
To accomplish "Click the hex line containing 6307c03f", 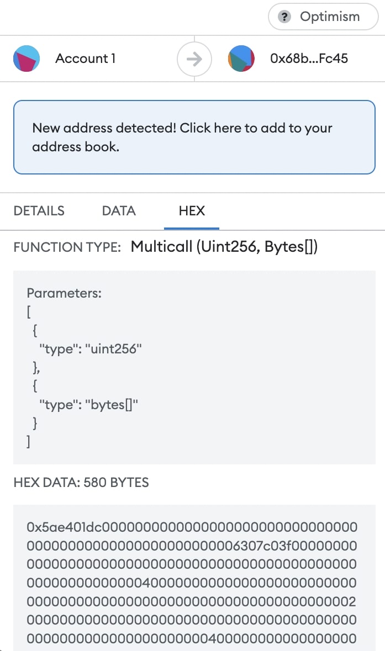I will (192, 546).
